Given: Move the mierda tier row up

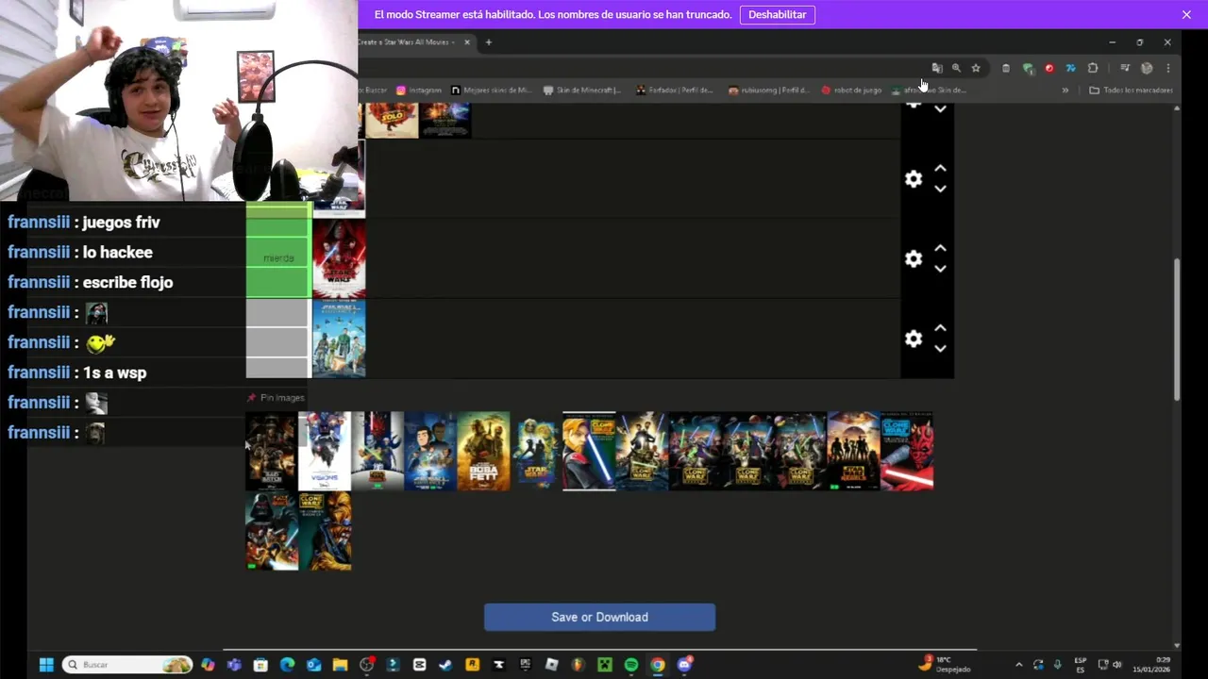Looking at the screenshot, I should pyautogui.click(x=940, y=248).
